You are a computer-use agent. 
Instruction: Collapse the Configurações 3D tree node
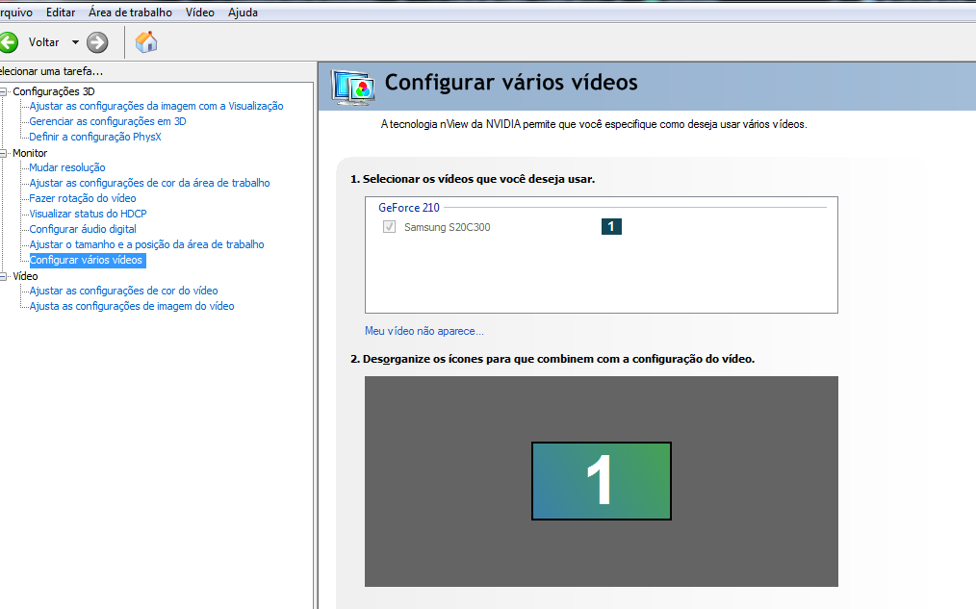(x=3, y=91)
